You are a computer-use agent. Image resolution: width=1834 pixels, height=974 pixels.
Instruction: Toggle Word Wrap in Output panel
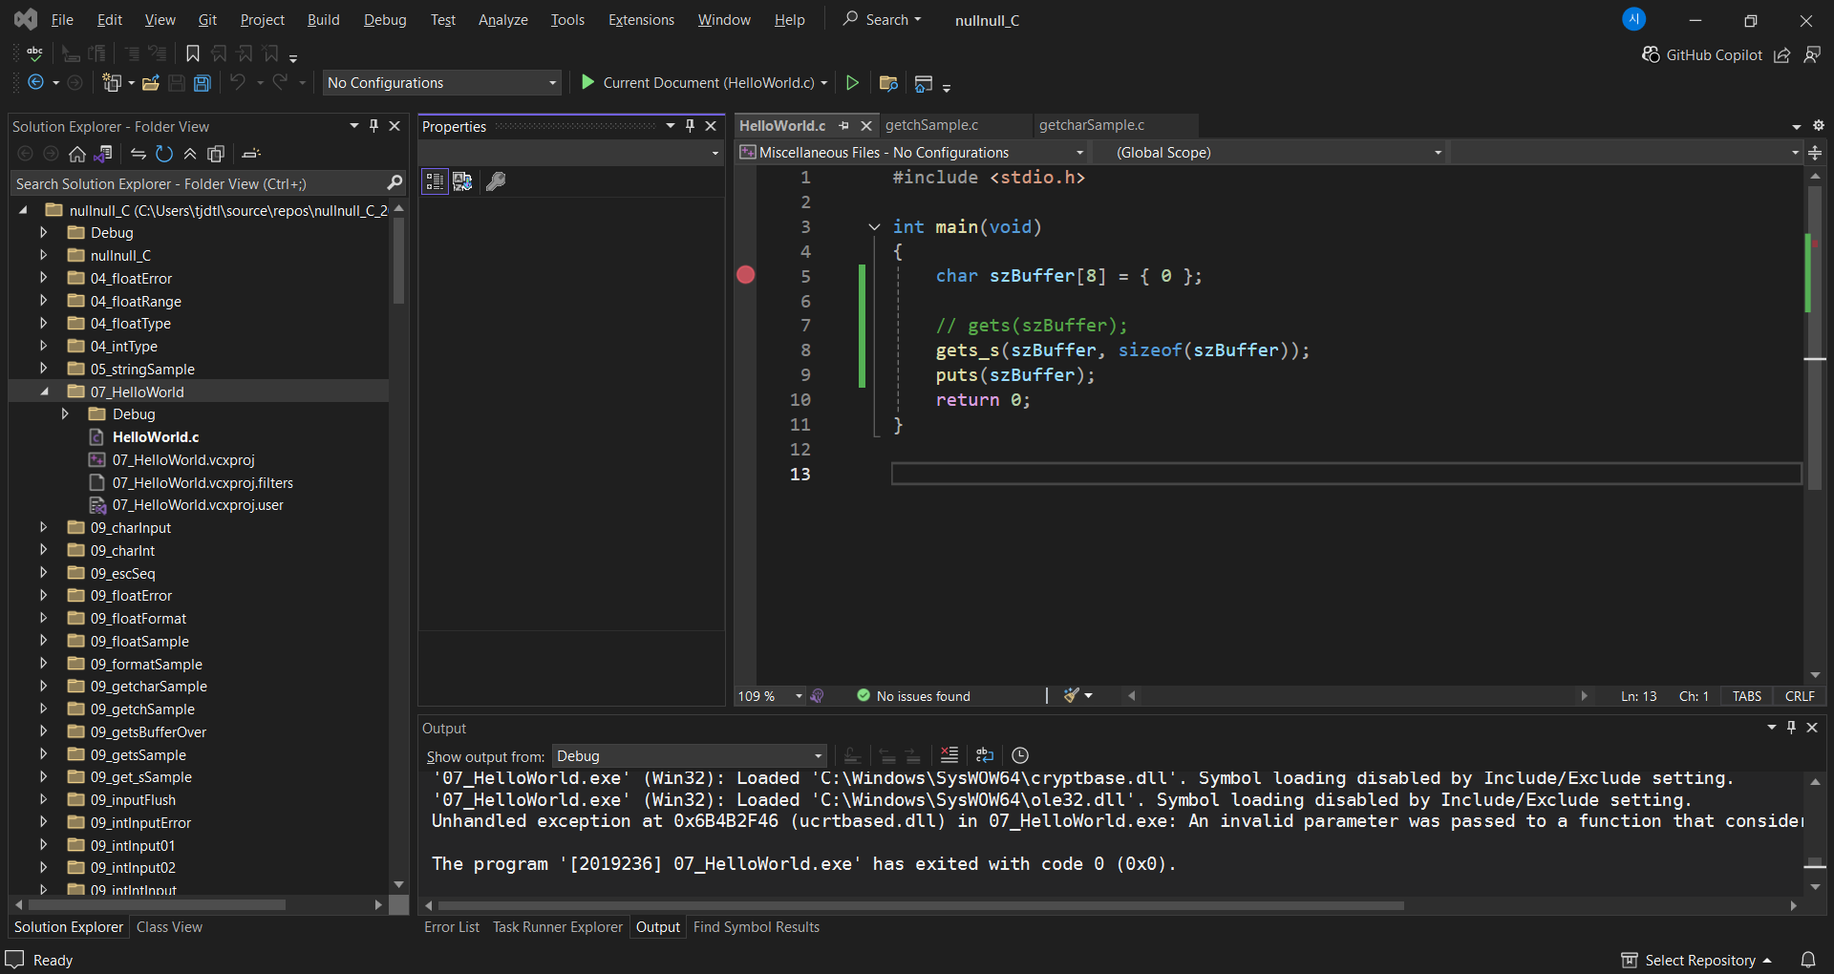click(985, 755)
